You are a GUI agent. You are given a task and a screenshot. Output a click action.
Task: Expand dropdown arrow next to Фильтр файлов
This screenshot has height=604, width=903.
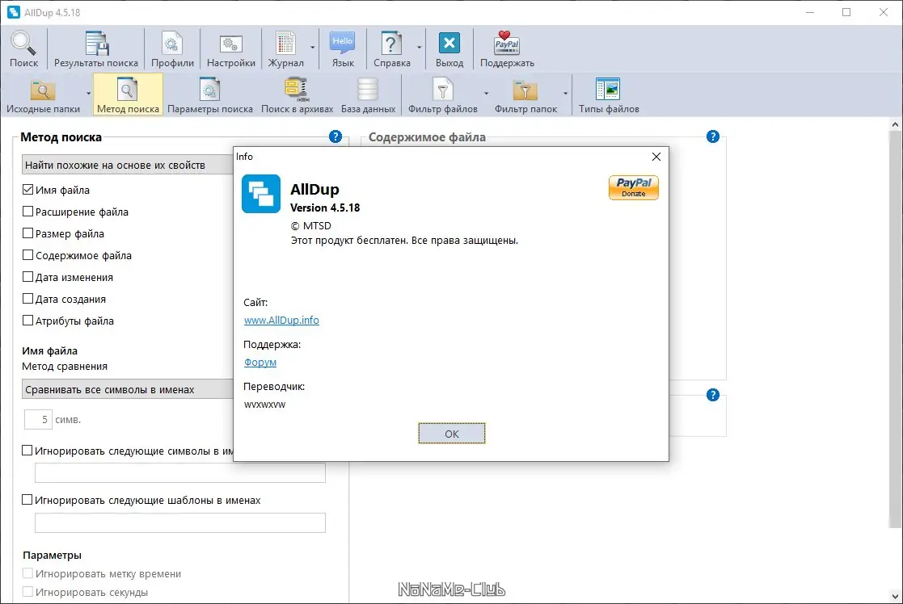(x=486, y=93)
